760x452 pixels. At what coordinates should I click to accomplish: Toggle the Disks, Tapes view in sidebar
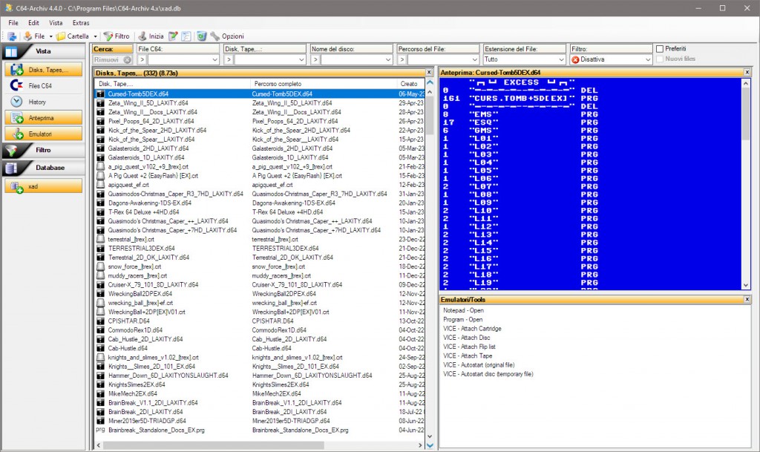click(x=43, y=70)
